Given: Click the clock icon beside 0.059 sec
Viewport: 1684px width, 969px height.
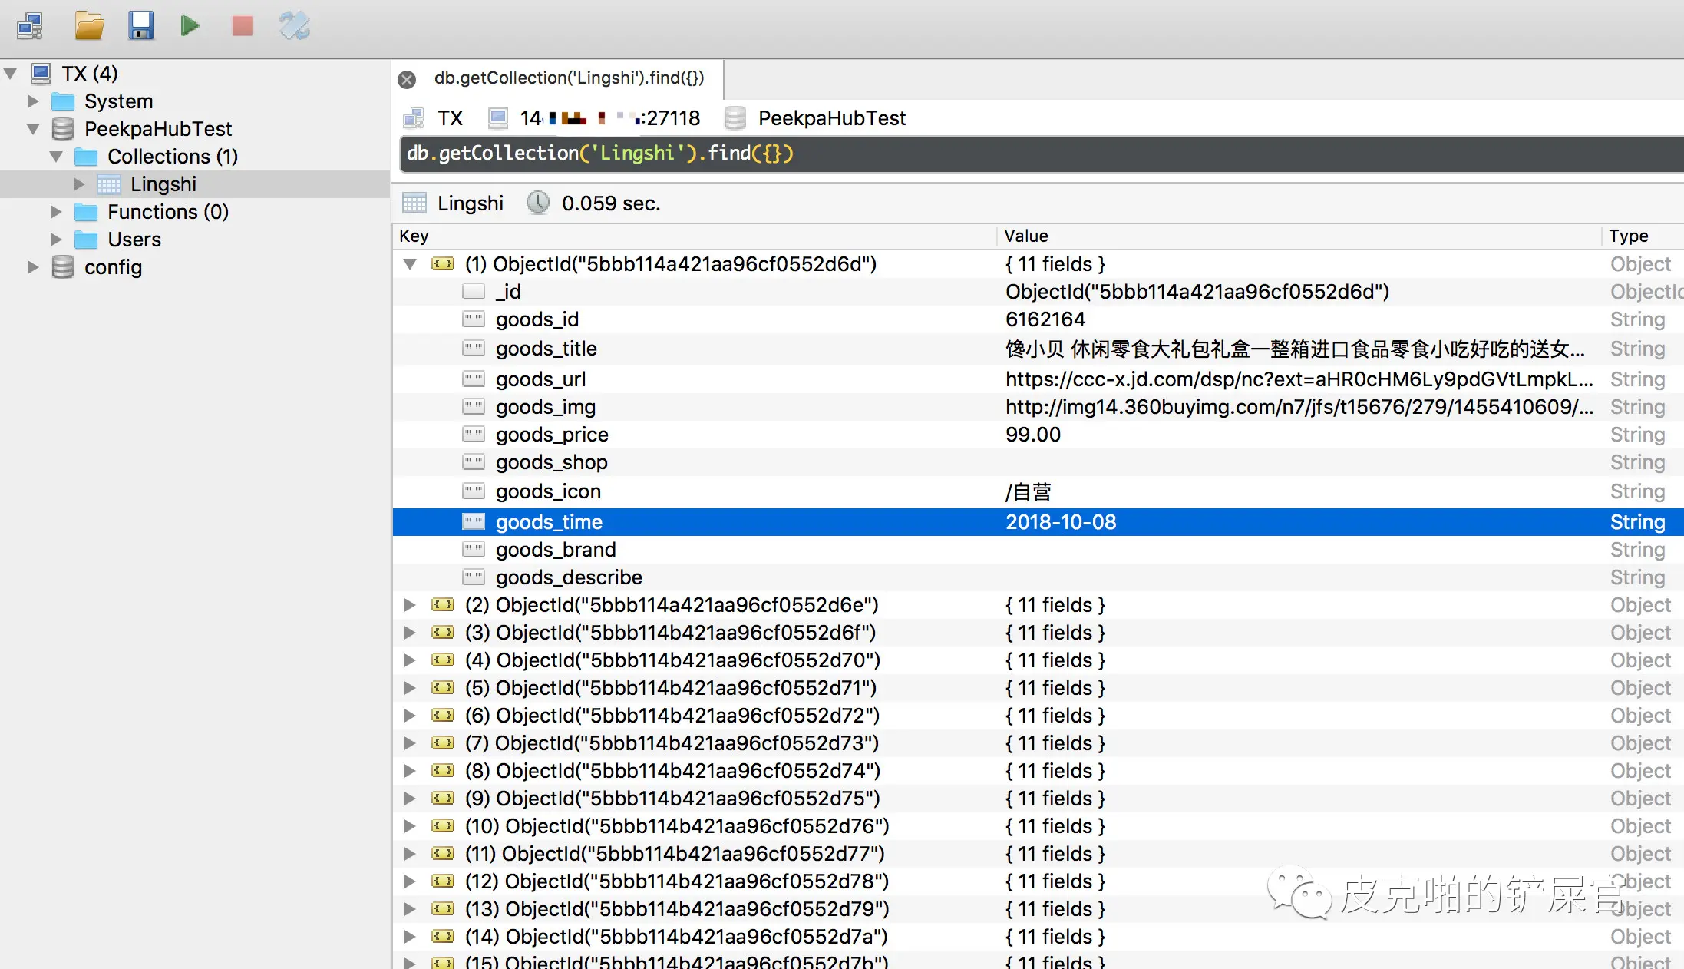Looking at the screenshot, I should pyautogui.click(x=538, y=203).
